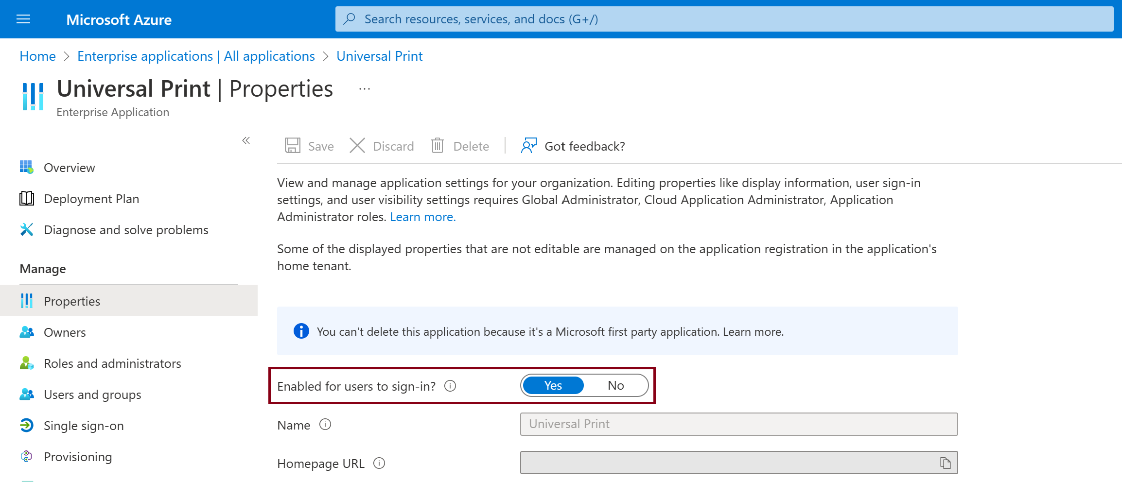The image size is (1122, 482).
Task: Click the Provisioning cycle icon
Action: (27, 456)
